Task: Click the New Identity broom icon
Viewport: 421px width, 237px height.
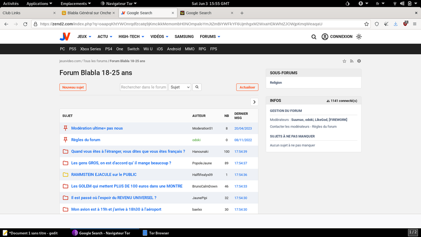Action: coord(386,24)
